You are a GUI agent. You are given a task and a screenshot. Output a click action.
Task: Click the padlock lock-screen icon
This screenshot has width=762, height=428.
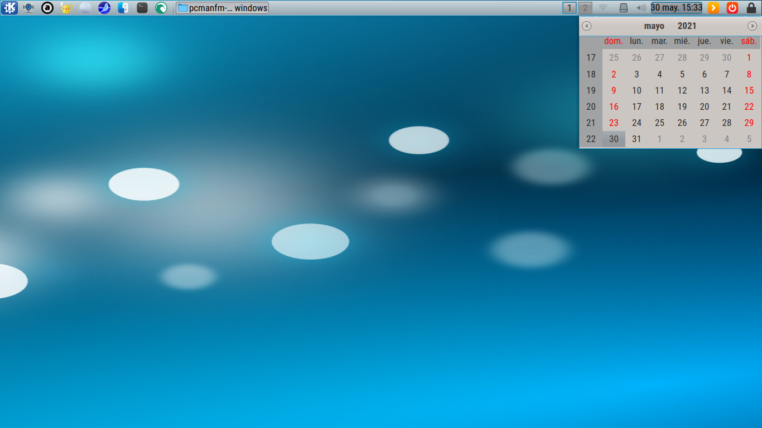(751, 8)
